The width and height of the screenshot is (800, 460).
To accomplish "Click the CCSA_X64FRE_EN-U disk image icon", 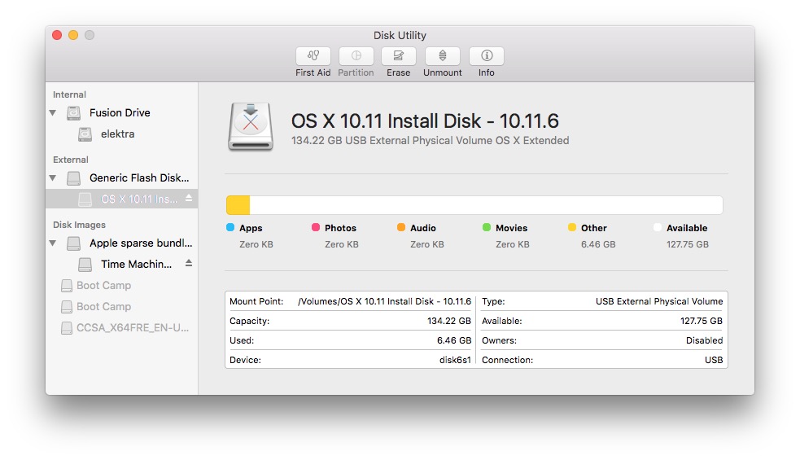I will (66, 328).
